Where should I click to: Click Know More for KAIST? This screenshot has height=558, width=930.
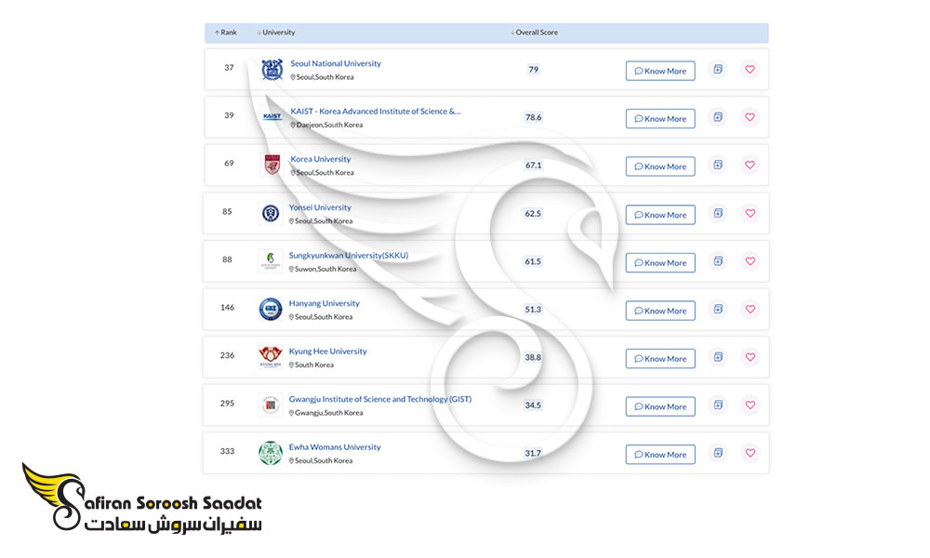click(660, 119)
